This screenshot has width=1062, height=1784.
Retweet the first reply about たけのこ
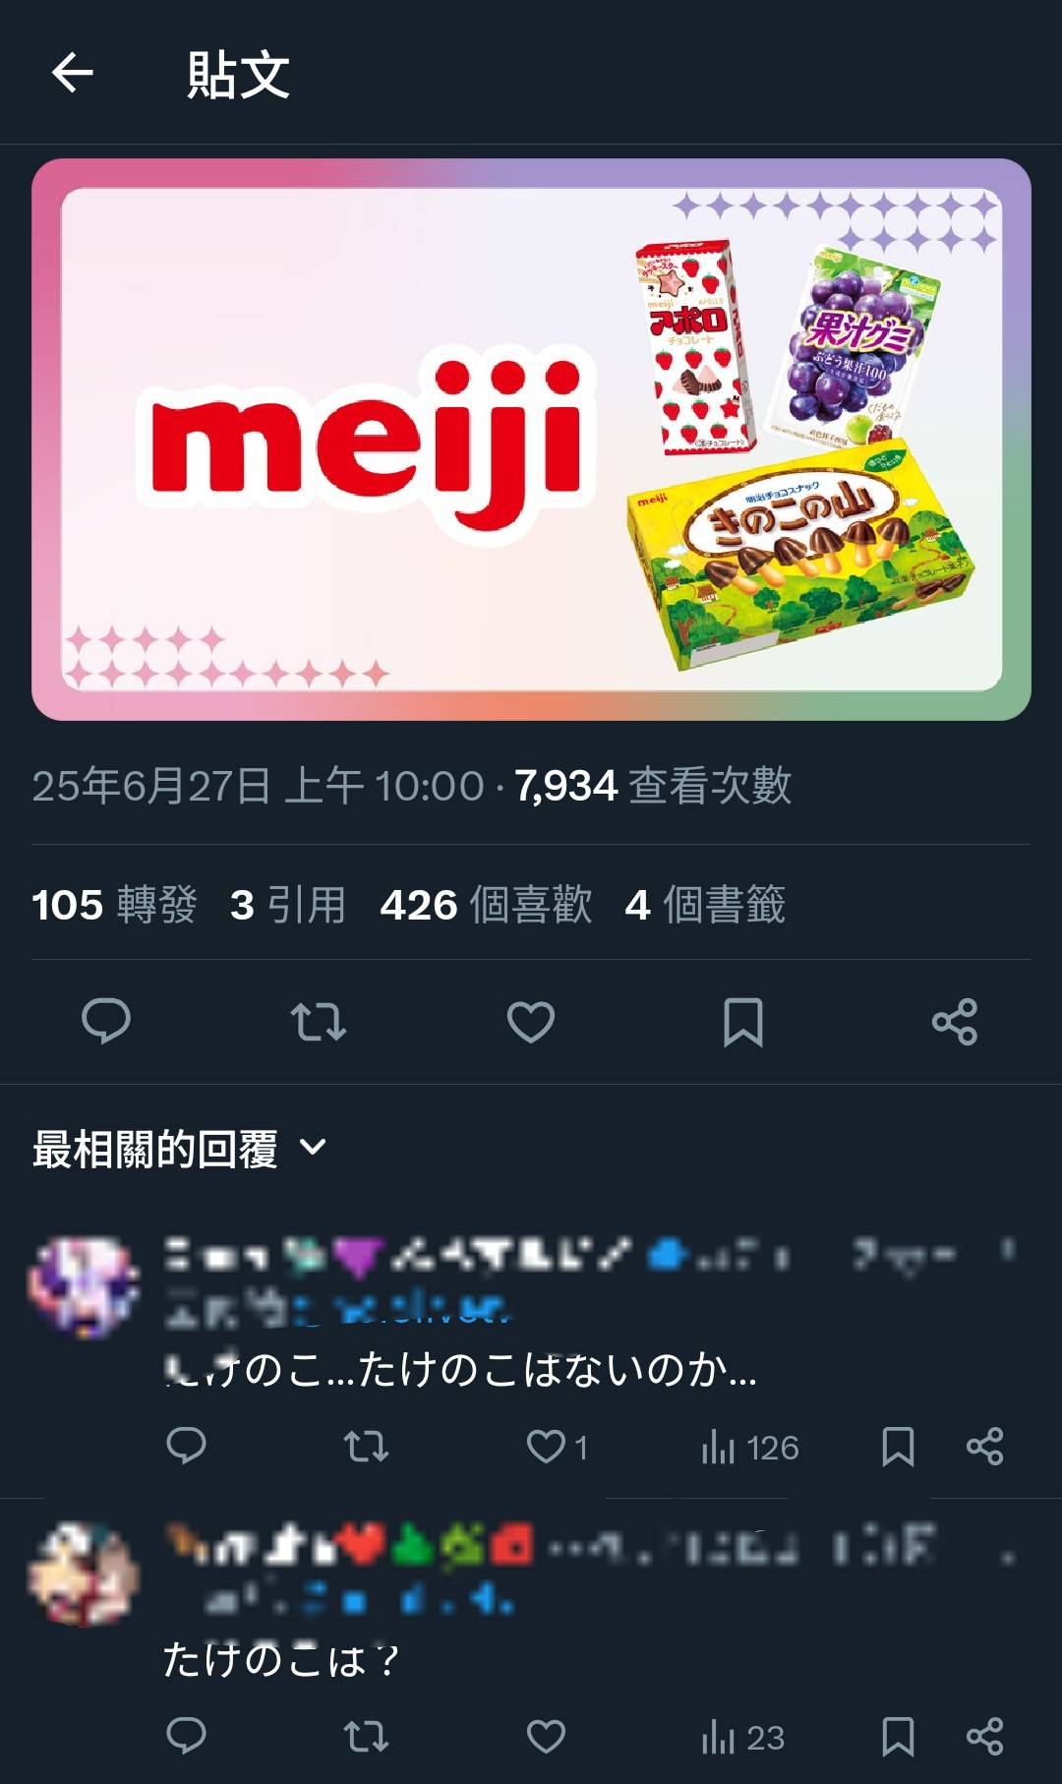click(x=366, y=1447)
